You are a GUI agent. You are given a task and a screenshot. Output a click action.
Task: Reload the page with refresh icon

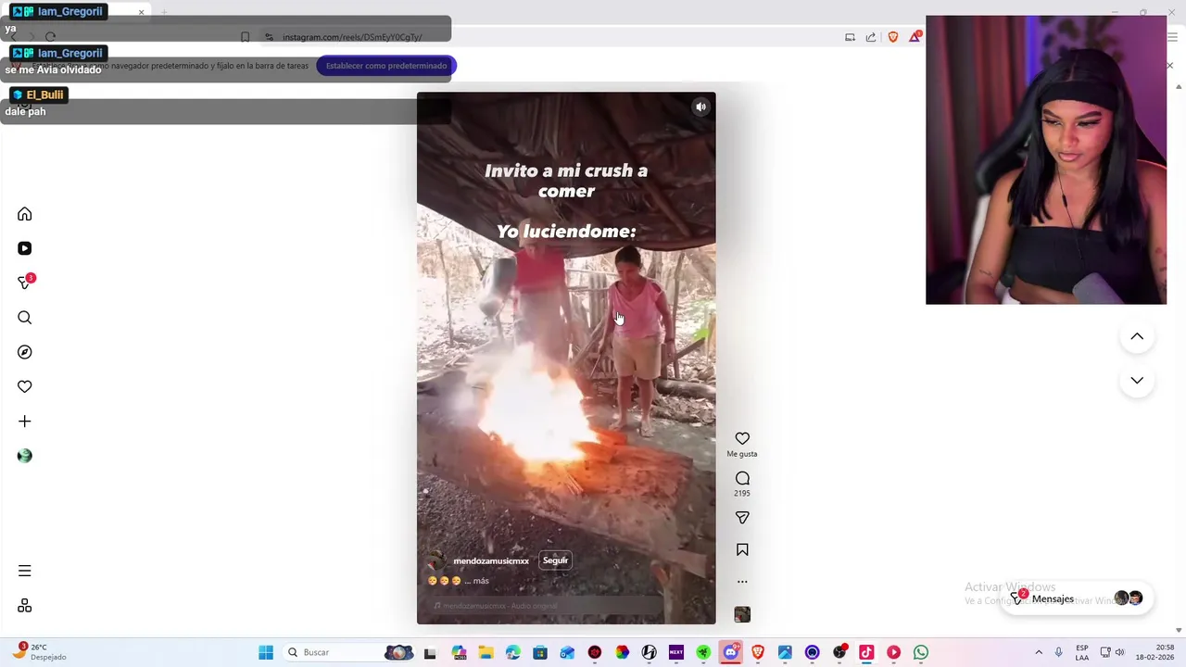tap(50, 37)
